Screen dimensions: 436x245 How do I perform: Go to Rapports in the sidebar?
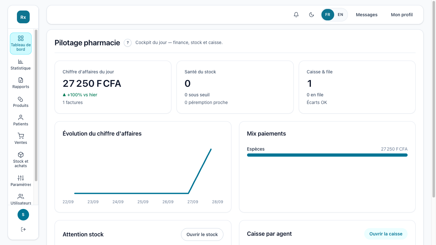coord(21,83)
